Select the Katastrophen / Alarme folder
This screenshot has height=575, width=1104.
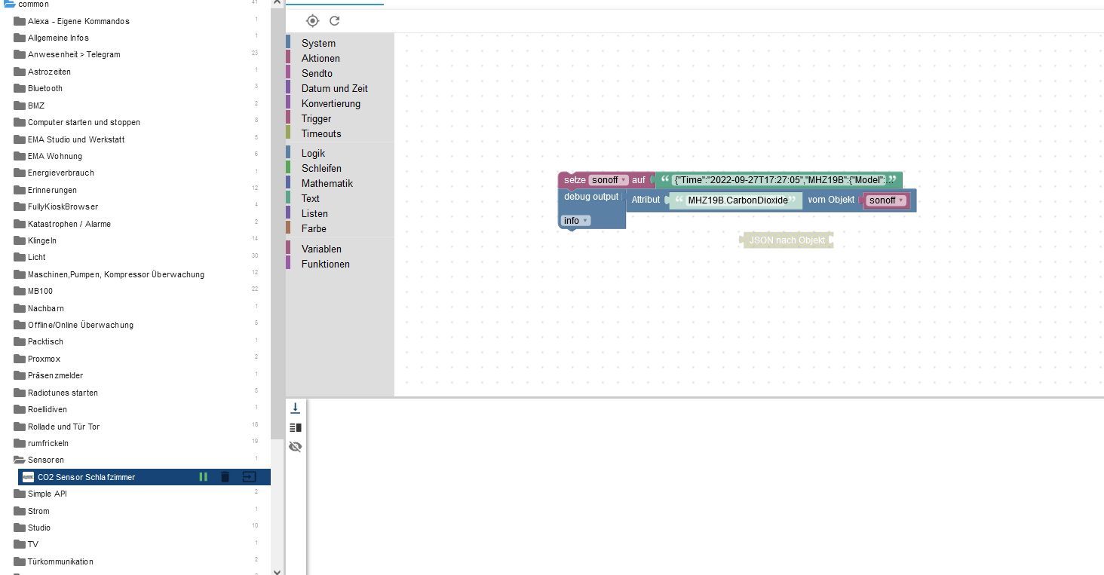tap(69, 224)
